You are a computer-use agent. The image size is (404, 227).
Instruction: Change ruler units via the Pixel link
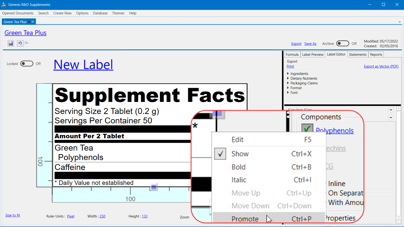(71, 216)
